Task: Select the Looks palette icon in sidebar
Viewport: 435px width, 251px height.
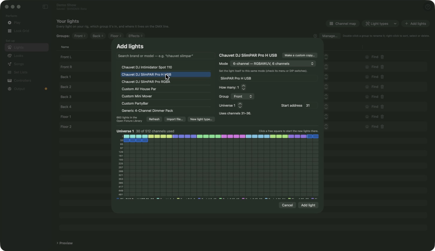Action: tap(10, 56)
